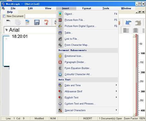
Task: Click WordGraph application icon in title bar
Action: (x=3, y=4)
